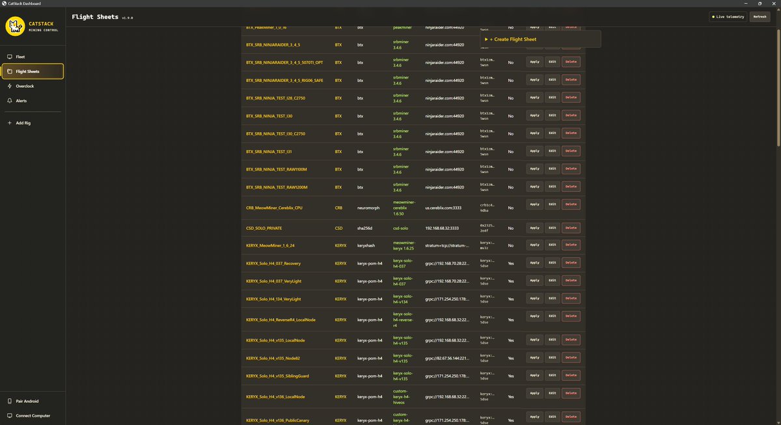Click the csd-solo miner cell
Image resolution: width=781 pixels, height=425 pixels.
(x=402, y=228)
